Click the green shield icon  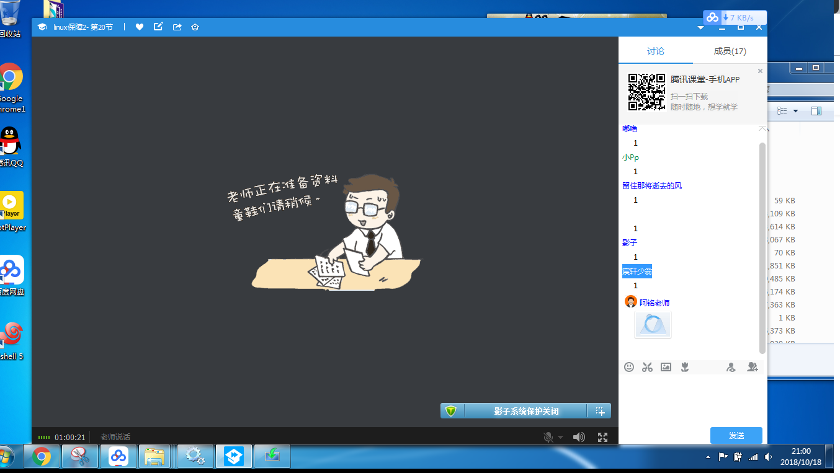click(452, 411)
